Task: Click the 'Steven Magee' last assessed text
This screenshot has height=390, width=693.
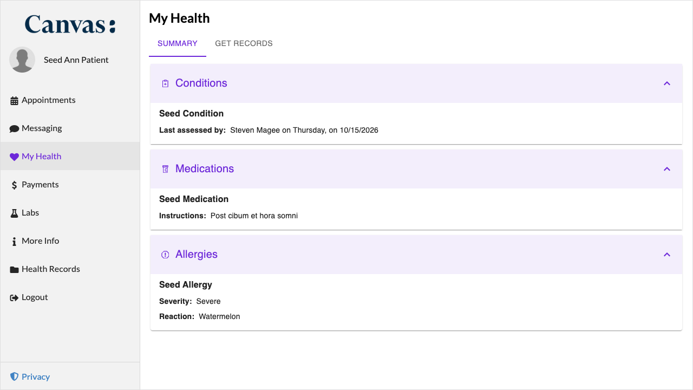Action: pyautogui.click(x=304, y=130)
